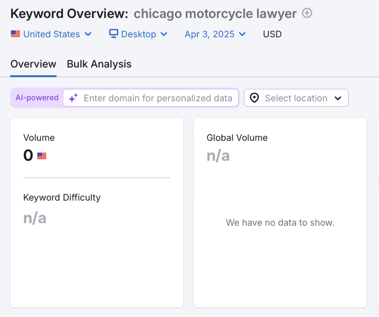Click the Volume value of 0
Screen dimensions: 379x317
click(x=28, y=156)
